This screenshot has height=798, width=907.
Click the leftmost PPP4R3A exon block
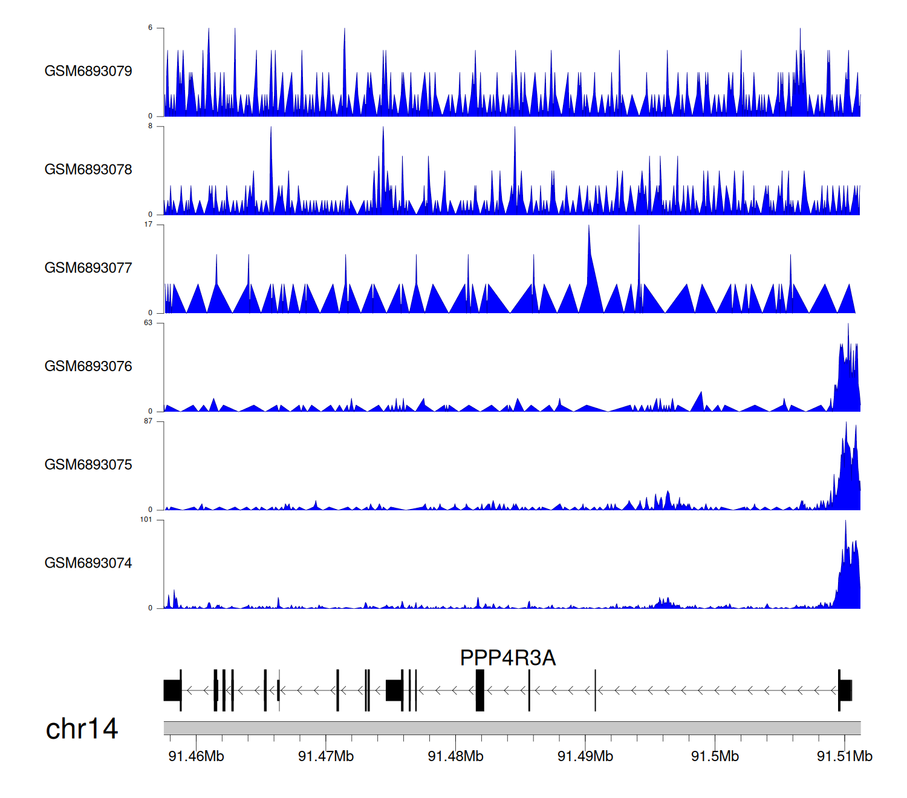point(172,690)
